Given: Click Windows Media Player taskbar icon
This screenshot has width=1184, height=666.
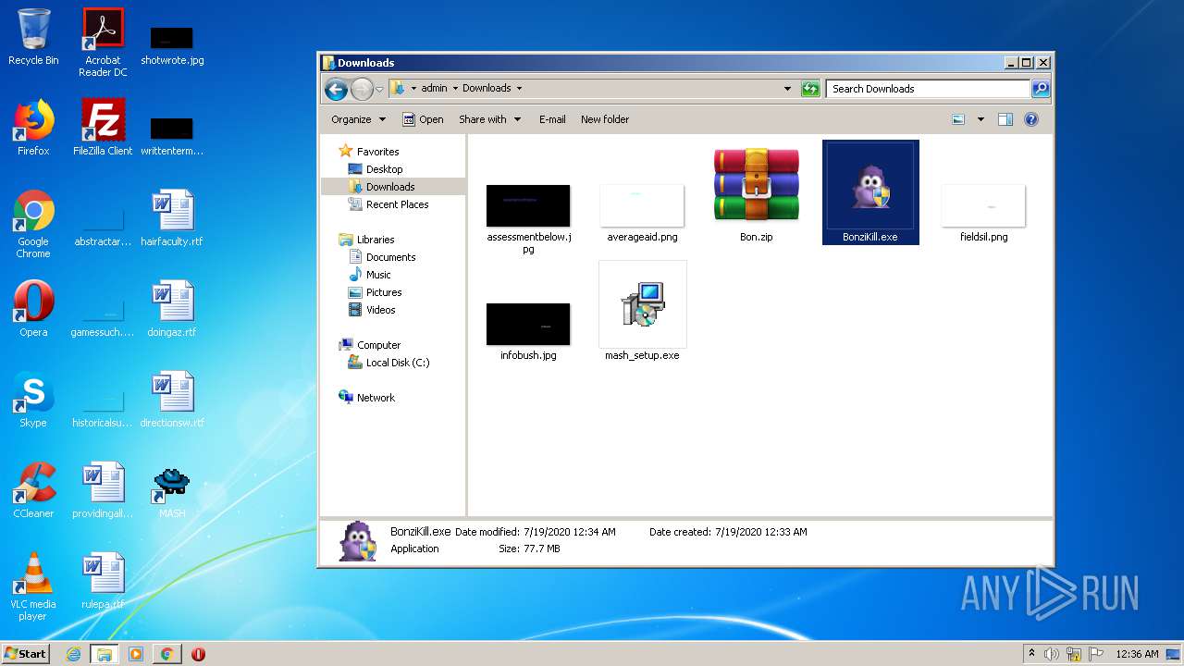Looking at the screenshot, I should point(135,654).
